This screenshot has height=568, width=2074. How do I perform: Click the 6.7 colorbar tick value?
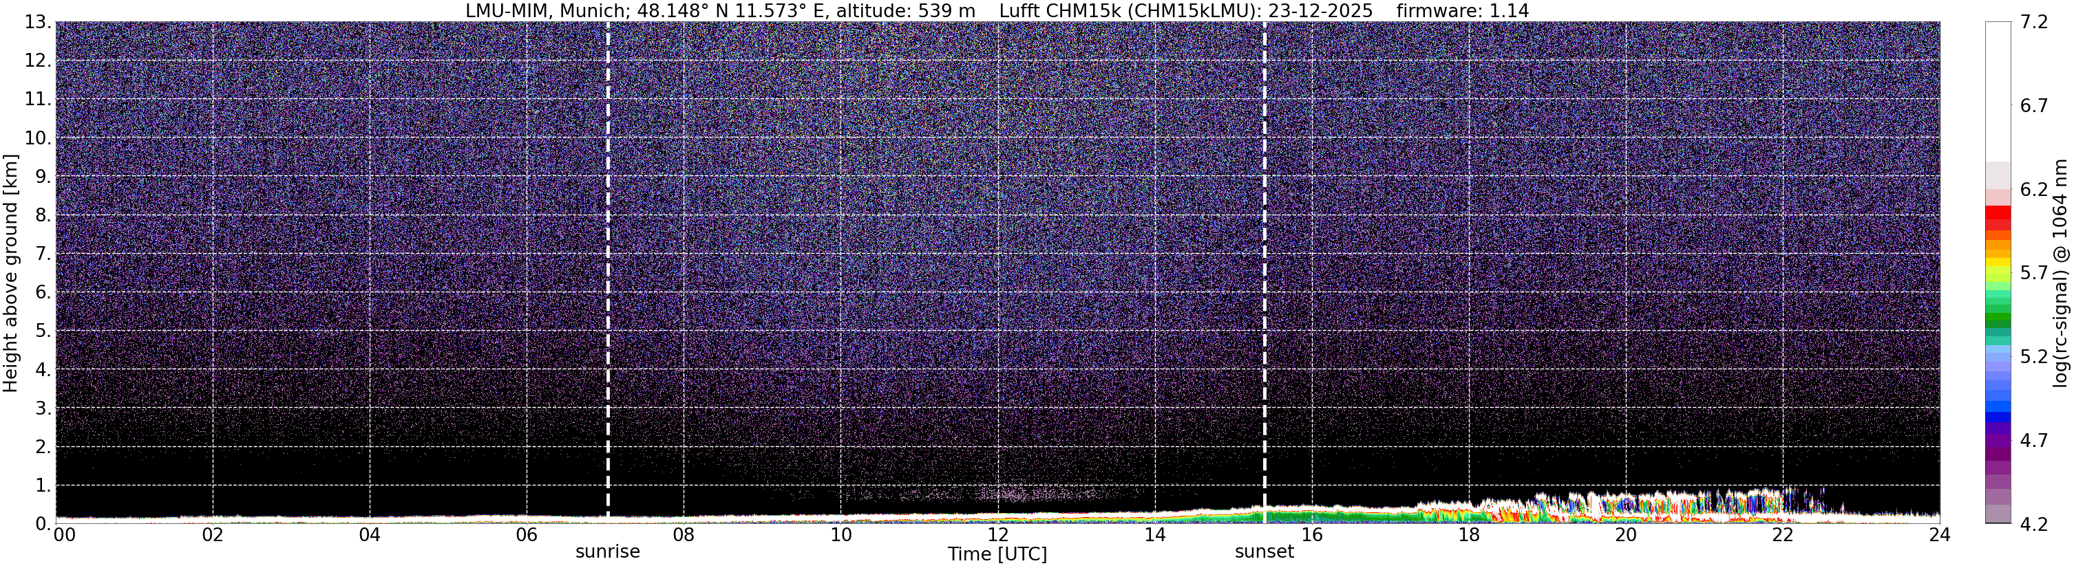click(2033, 106)
